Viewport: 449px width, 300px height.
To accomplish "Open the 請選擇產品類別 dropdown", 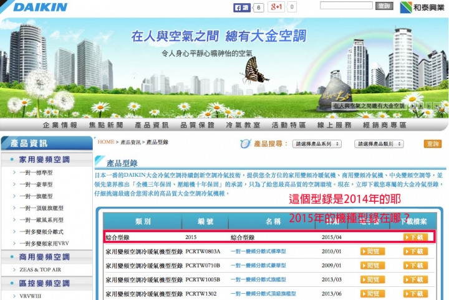I will click(x=379, y=144).
